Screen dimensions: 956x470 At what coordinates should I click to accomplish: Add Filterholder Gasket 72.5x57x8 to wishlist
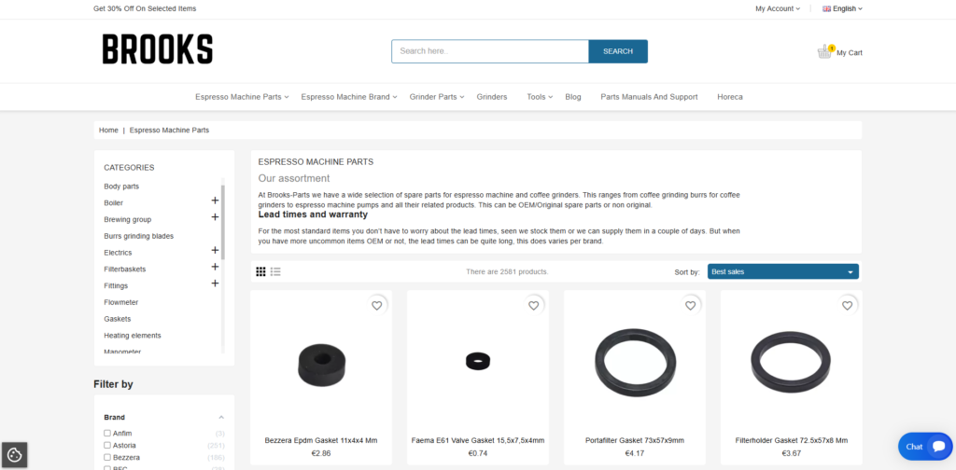tap(847, 306)
